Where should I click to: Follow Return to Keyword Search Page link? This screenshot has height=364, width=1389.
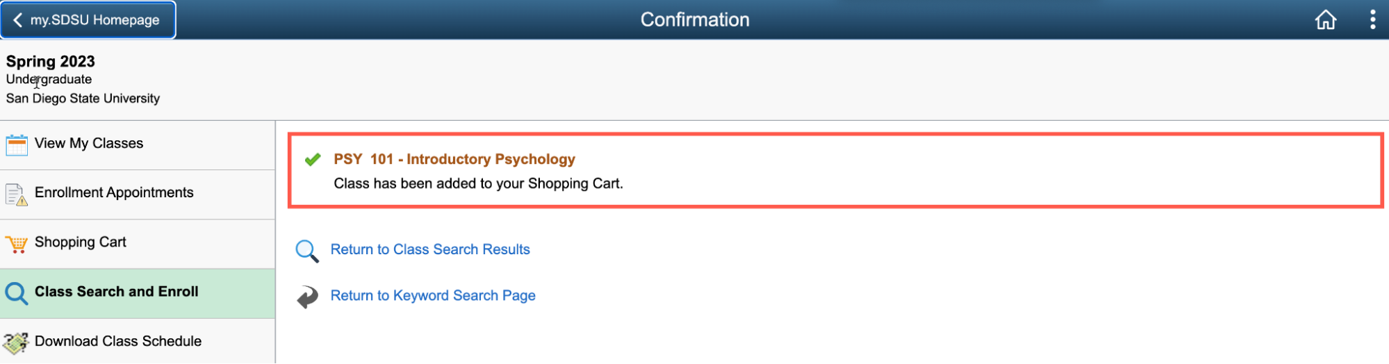(433, 295)
